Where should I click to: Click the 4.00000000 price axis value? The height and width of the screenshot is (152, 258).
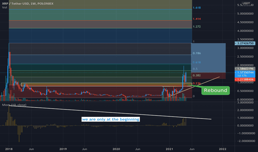(245, 31)
